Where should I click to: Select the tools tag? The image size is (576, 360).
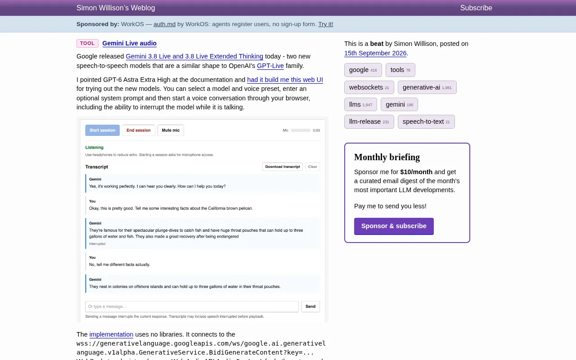(400, 70)
